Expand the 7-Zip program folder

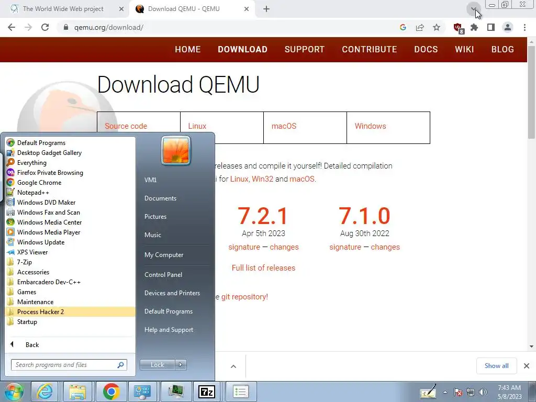coord(19,262)
